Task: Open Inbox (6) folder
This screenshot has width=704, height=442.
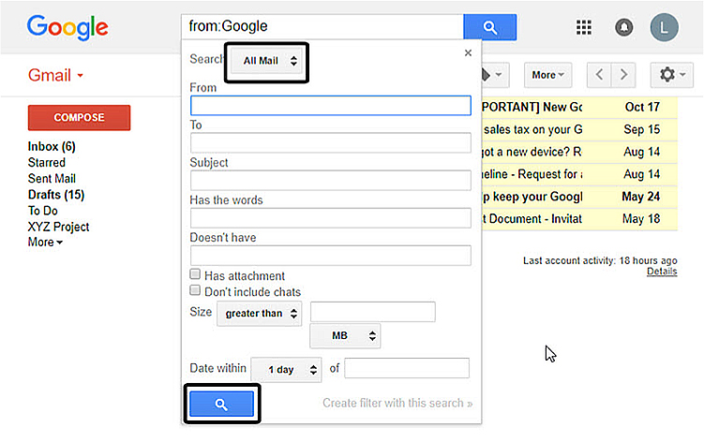Action: pos(52,146)
